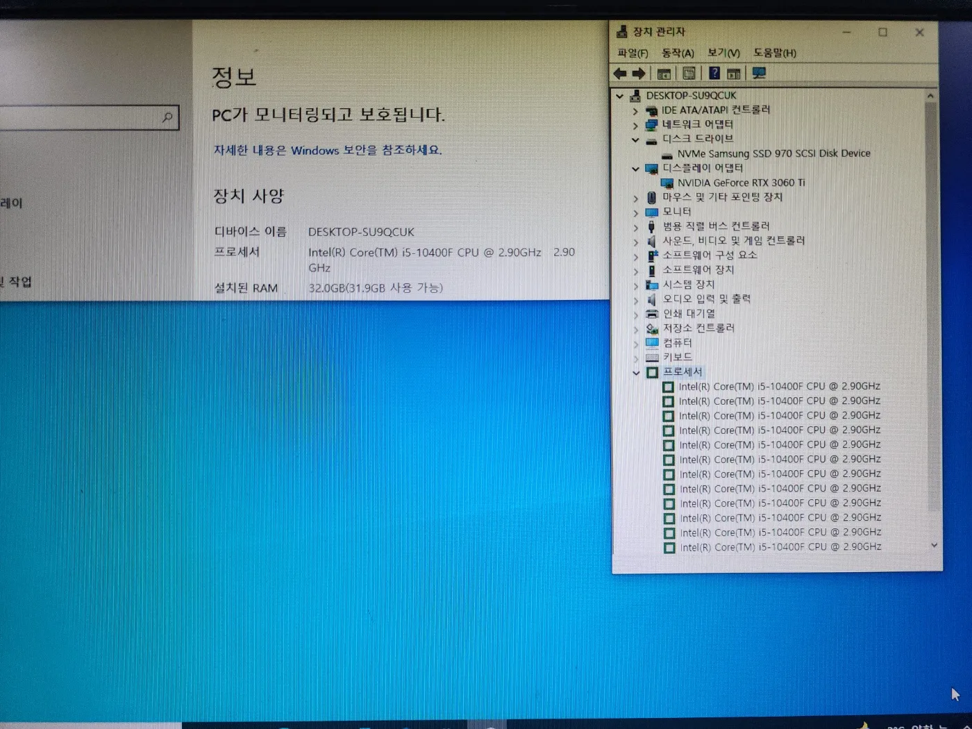The height and width of the screenshot is (729, 972).
Task: Click the 모니터 category icon
Action: (x=651, y=212)
